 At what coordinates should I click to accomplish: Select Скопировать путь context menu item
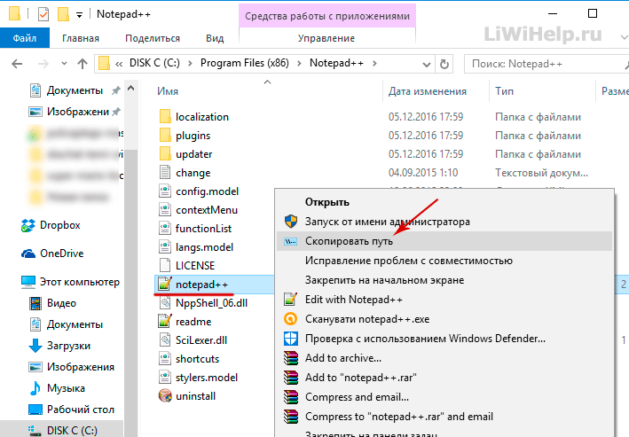[444, 241]
